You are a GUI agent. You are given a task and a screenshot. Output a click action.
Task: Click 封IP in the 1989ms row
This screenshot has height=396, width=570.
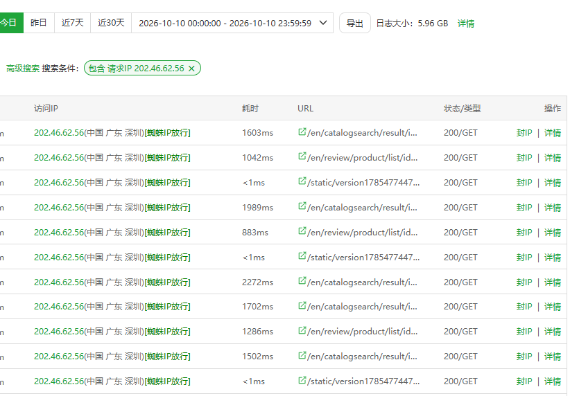point(524,208)
